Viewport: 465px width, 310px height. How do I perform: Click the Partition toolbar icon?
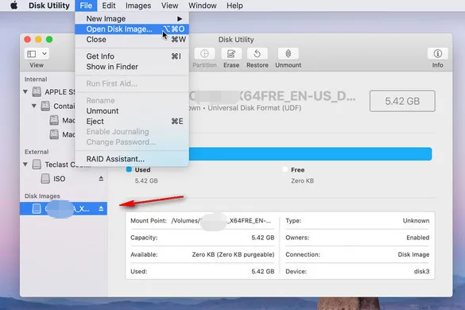click(x=204, y=54)
